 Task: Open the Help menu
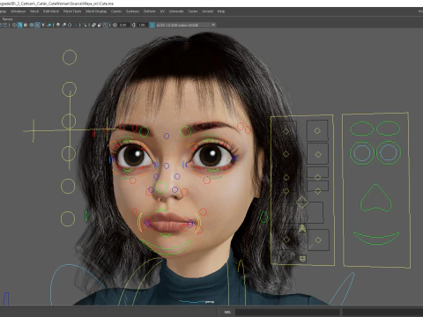click(221, 11)
